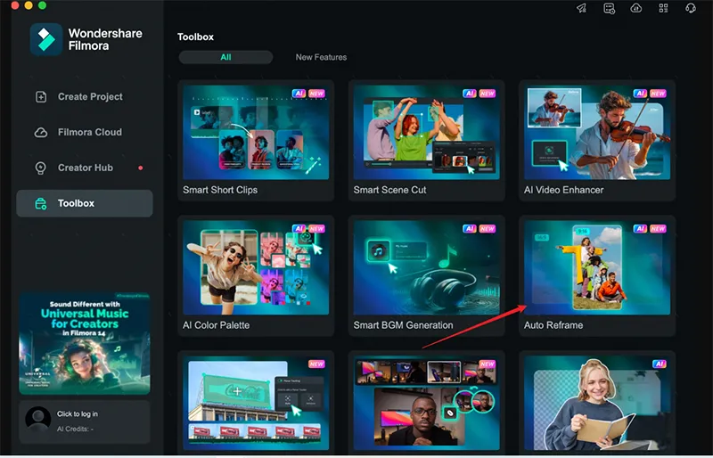The width and height of the screenshot is (713, 458).
Task: Click the Toolbox icon in sidebar
Action: click(40, 204)
